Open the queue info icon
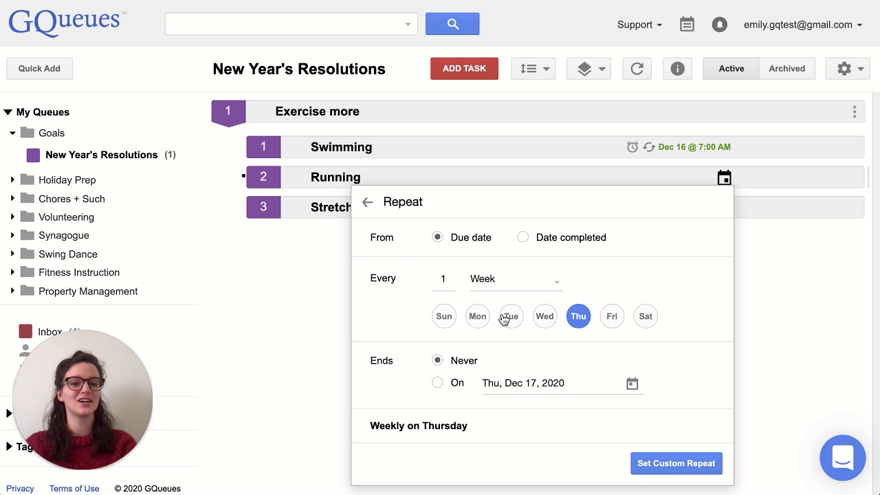The height and width of the screenshot is (495, 880). [x=677, y=69]
